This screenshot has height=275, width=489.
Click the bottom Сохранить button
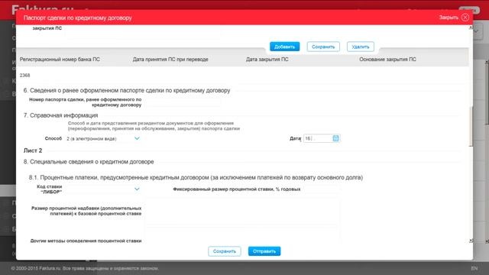click(224, 251)
